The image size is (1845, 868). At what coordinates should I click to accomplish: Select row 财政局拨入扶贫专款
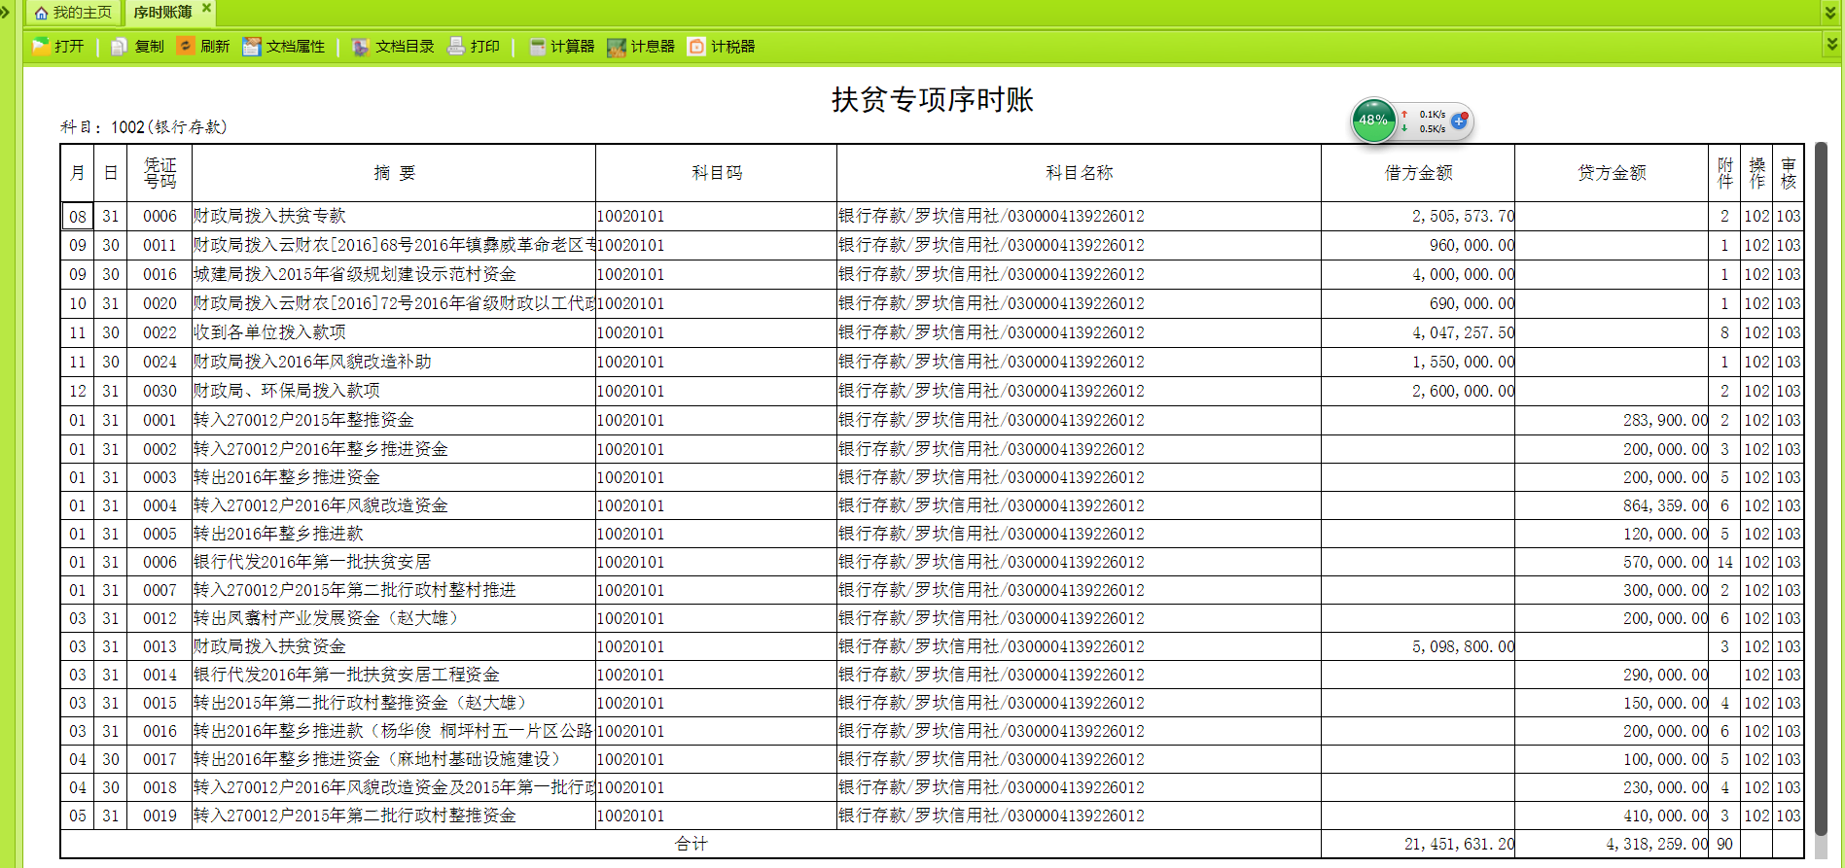(932, 216)
